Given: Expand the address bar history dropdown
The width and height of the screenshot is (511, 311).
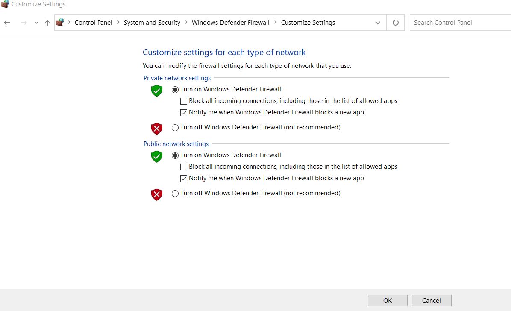Looking at the screenshot, I should tap(377, 23).
